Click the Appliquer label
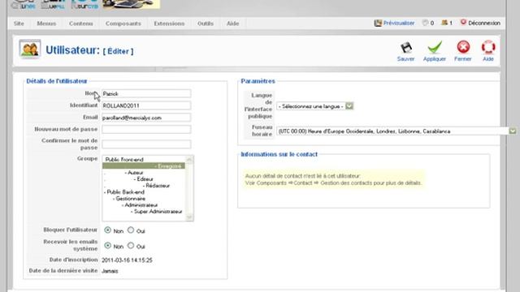 435,59
